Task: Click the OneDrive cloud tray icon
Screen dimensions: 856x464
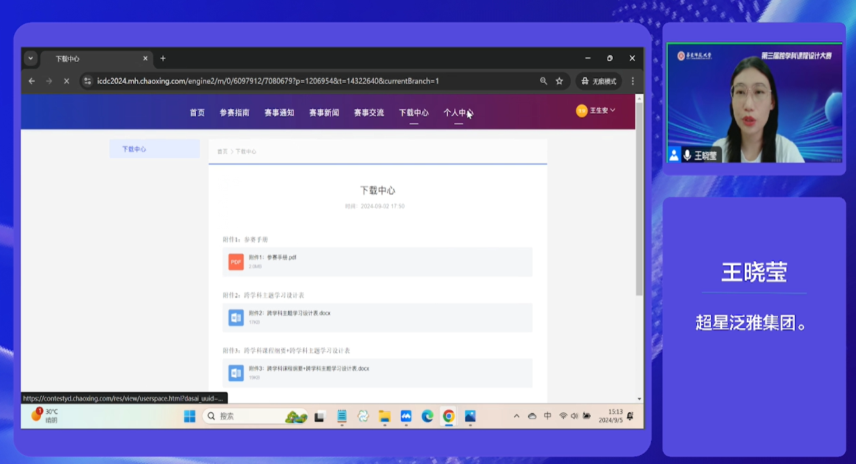Action: pos(532,416)
